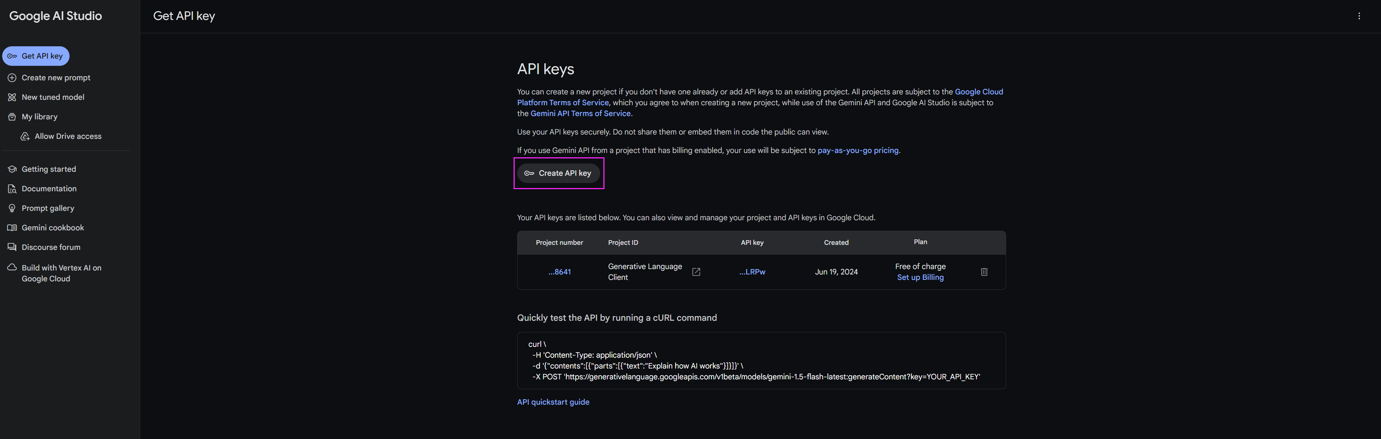Open the Getting started page
Viewport: 1381px width, 439px height.
click(x=48, y=169)
